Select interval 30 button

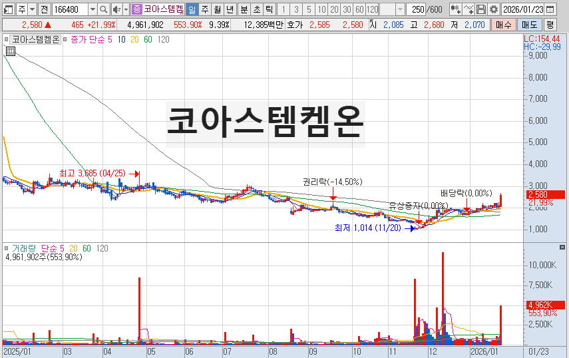pyautogui.click(x=347, y=9)
